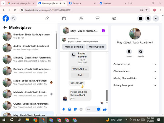Open the Facebook menu grid icon
This screenshot has width=164, height=123.
[140, 18]
